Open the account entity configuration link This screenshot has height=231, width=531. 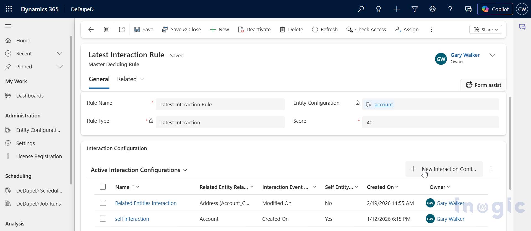click(384, 104)
